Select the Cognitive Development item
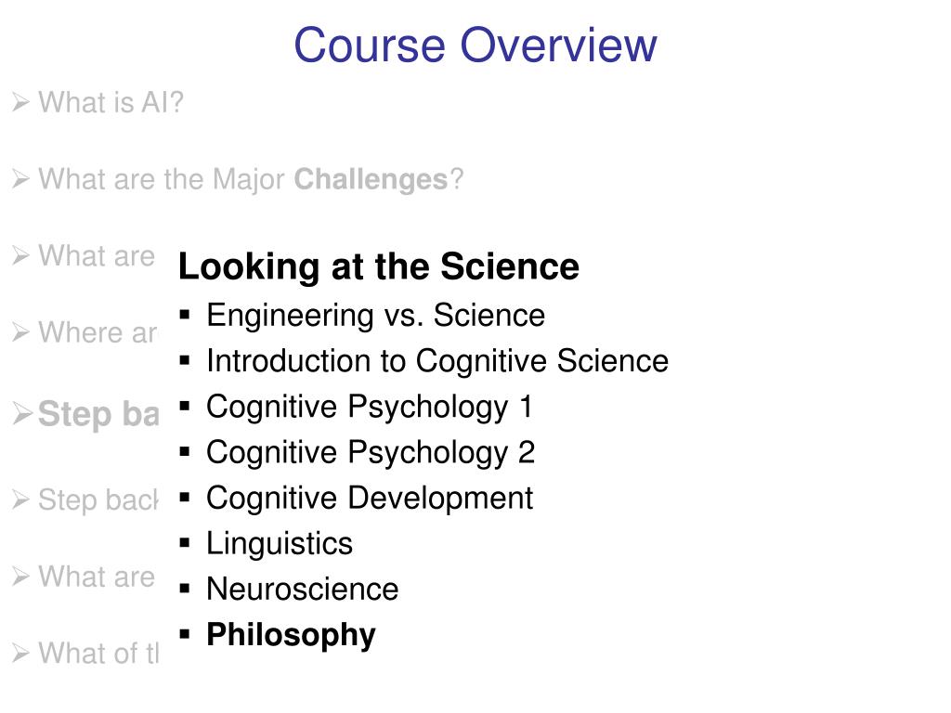Screen dimensions: 951x713 370,499
